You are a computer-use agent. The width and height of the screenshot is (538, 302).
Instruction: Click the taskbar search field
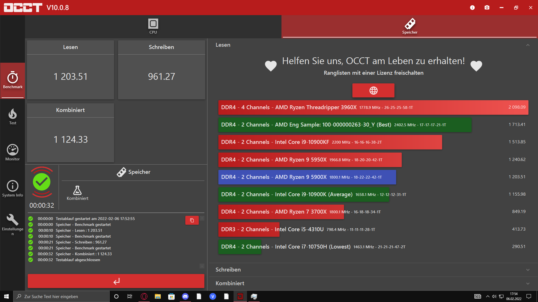[61, 296]
